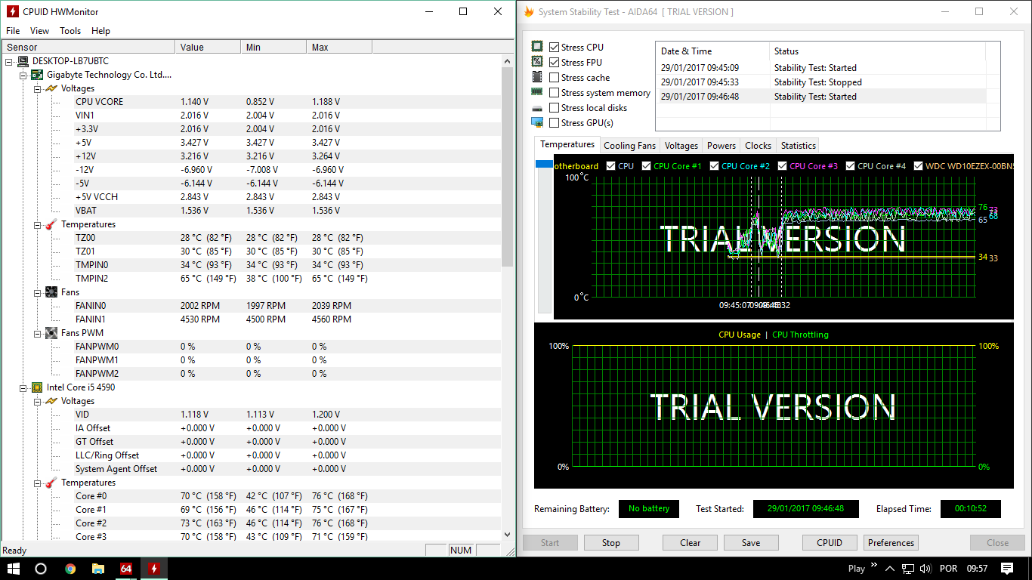Screen dimensions: 1032x580
Task: Enable the Stress cache checkbox
Action: (x=555, y=77)
